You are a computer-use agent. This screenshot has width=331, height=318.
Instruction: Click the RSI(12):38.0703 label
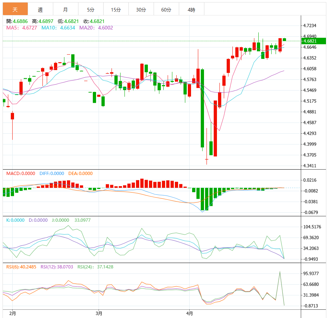tap(57, 267)
